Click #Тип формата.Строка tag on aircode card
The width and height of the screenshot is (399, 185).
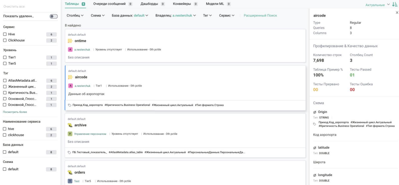click(209, 105)
